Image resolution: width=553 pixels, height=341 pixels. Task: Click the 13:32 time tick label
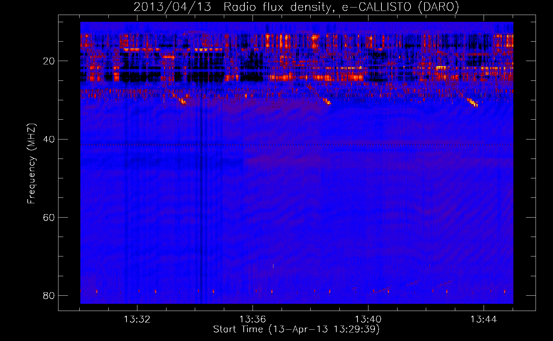pos(137,320)
